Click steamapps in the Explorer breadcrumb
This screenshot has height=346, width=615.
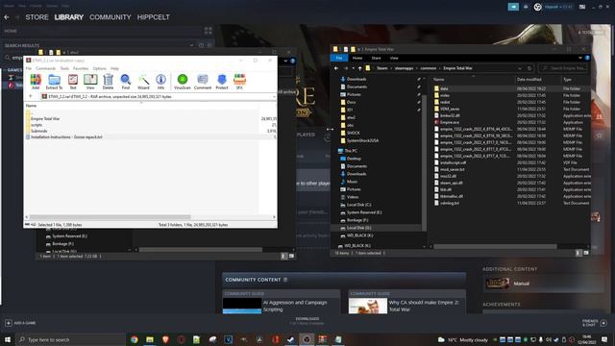(404, 68)
